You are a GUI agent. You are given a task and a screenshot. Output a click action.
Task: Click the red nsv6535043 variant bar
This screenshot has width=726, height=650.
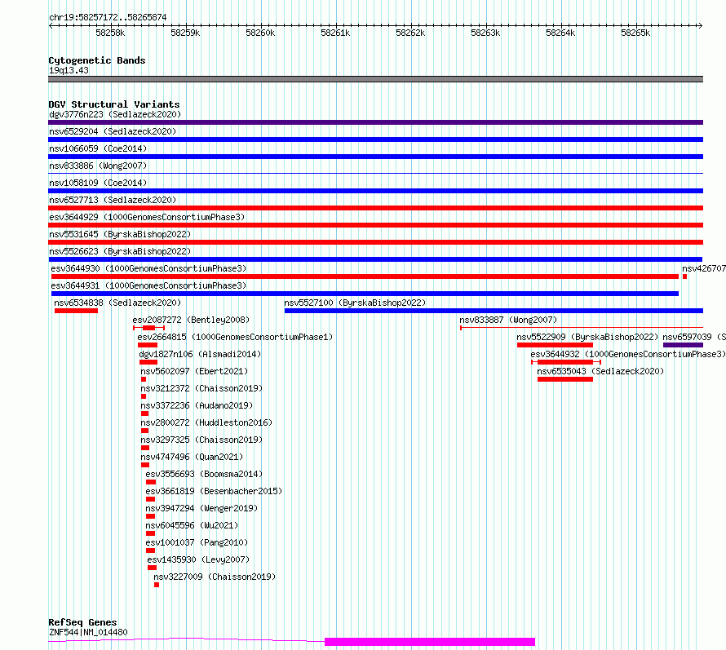tap(564, 379)
